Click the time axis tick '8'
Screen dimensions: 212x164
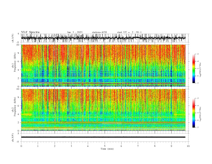(x=155, y=146)
